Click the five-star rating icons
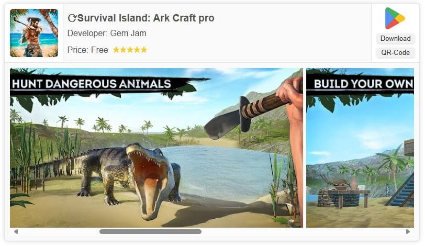This screenshot has height=246, width=425. pyautogui.click(x=130, y=50)
